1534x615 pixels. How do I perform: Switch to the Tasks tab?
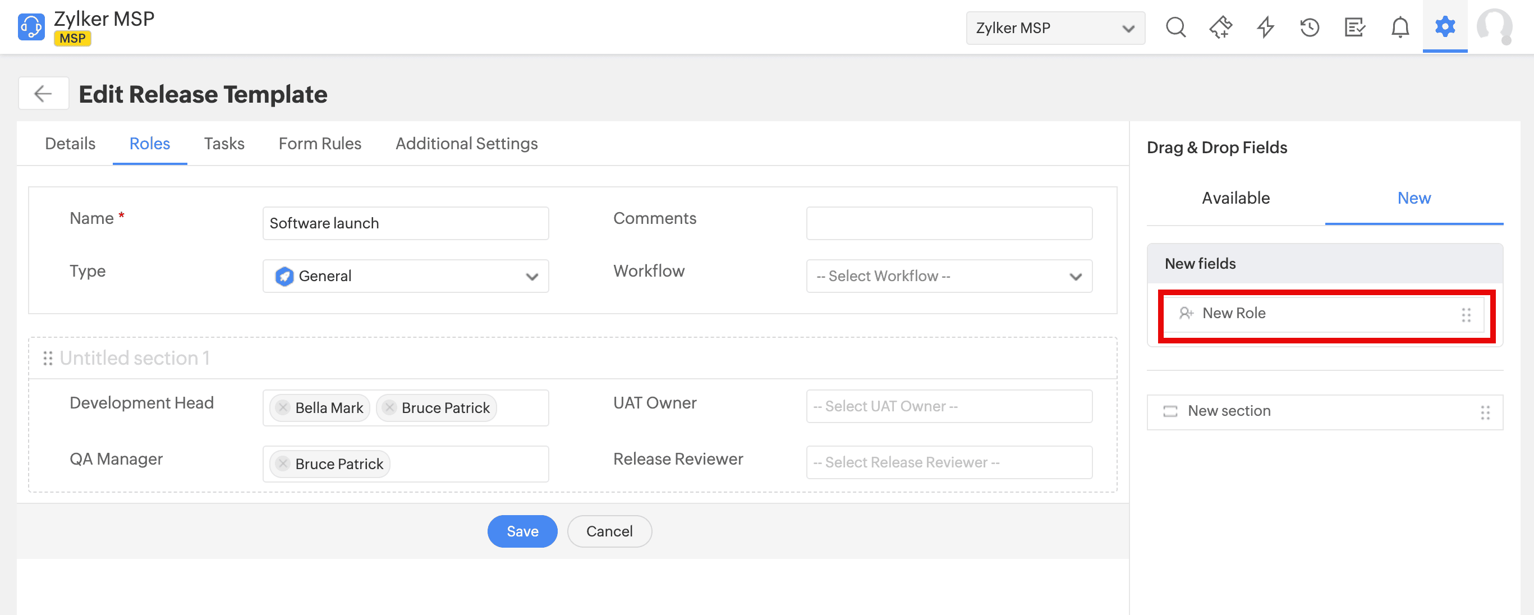tap(224, 144)
